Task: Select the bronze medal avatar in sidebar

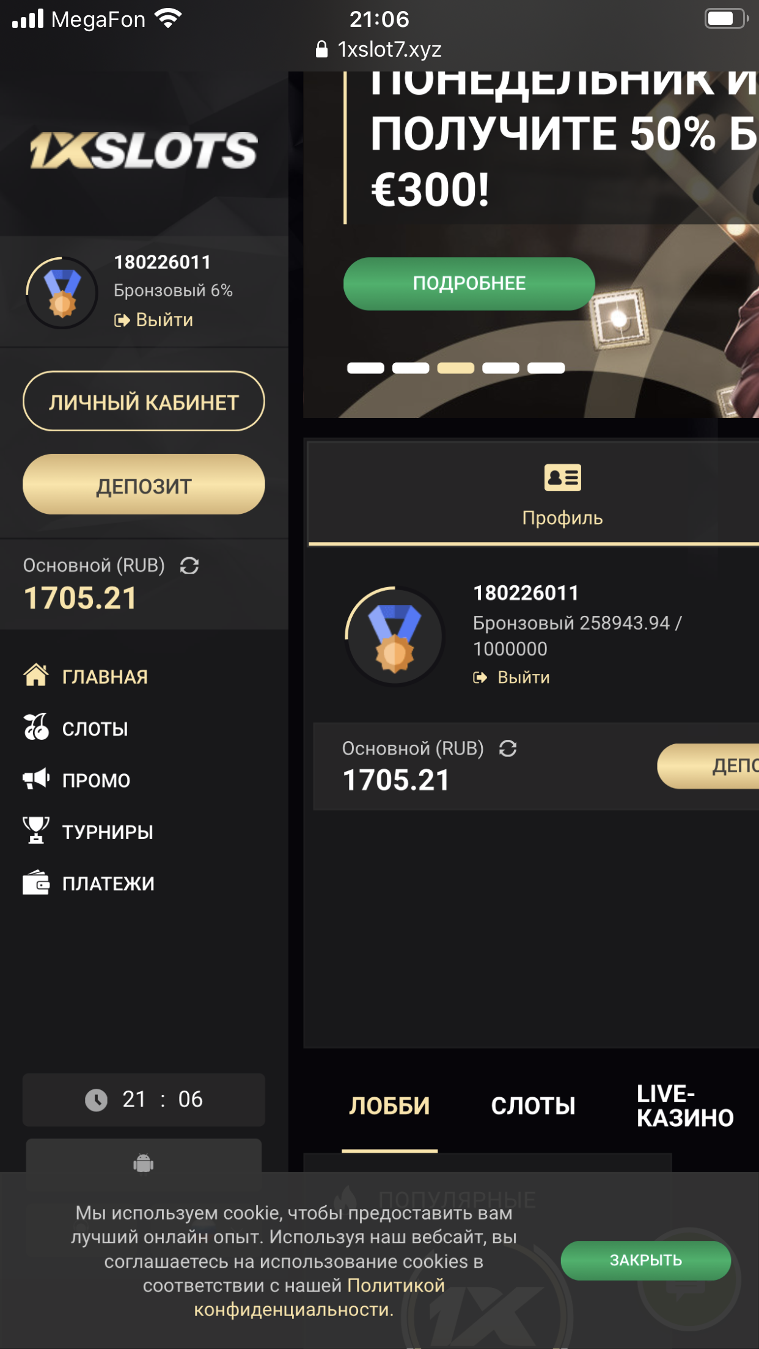Action: coord(62,293)
